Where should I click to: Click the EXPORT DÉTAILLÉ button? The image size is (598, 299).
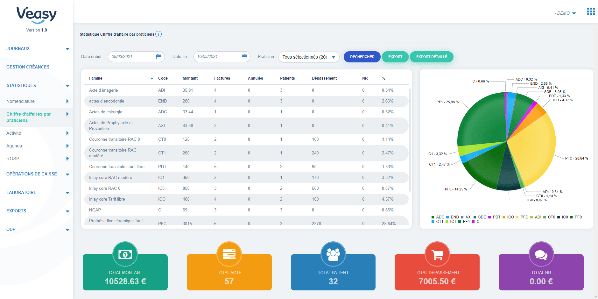pyautogui.click(x=432, y=57)
